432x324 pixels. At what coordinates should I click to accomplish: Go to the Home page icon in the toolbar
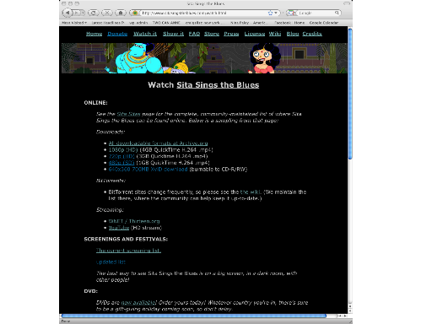(x=121, y=13)
